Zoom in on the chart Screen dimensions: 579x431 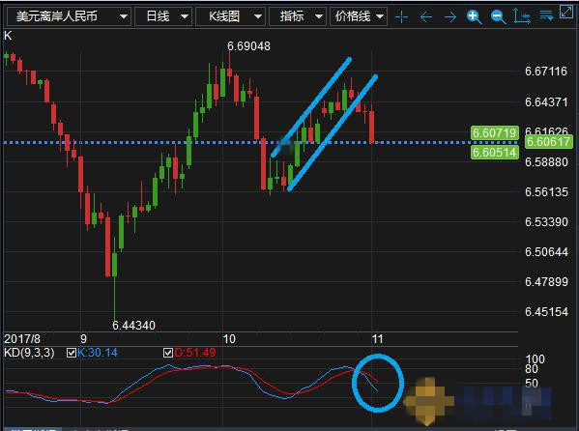point(475,17)
